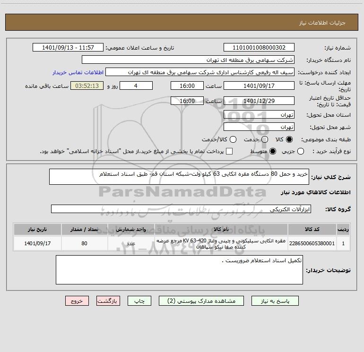
Task: Select the متوسط purchase type radio
Action: (x=273, y=152)
